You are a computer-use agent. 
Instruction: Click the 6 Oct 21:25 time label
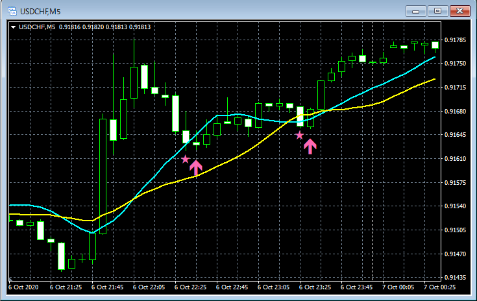pos(66,287)
